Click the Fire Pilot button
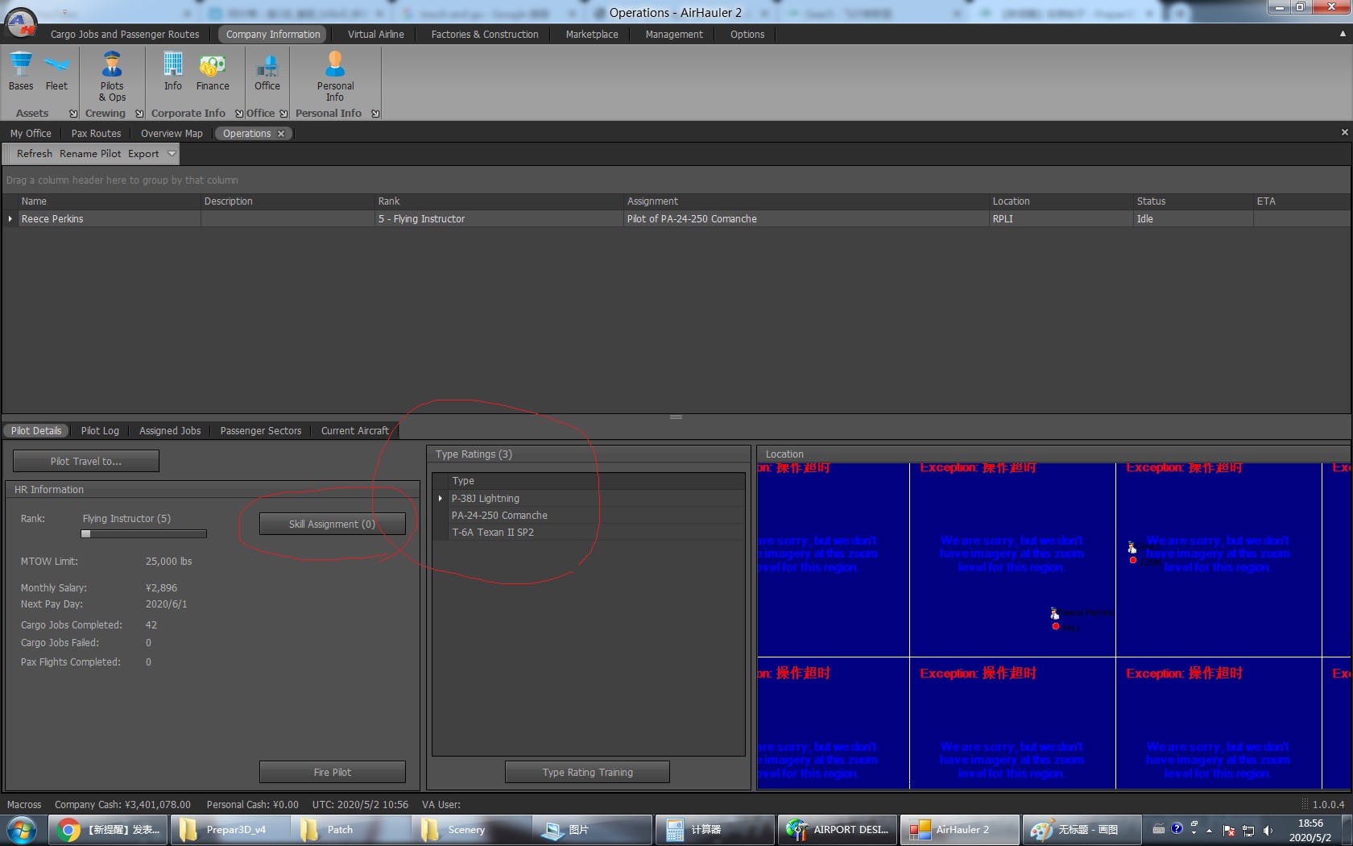Image resolution: width=1353 pixels, height=846 pixels. tap(332, 773)
